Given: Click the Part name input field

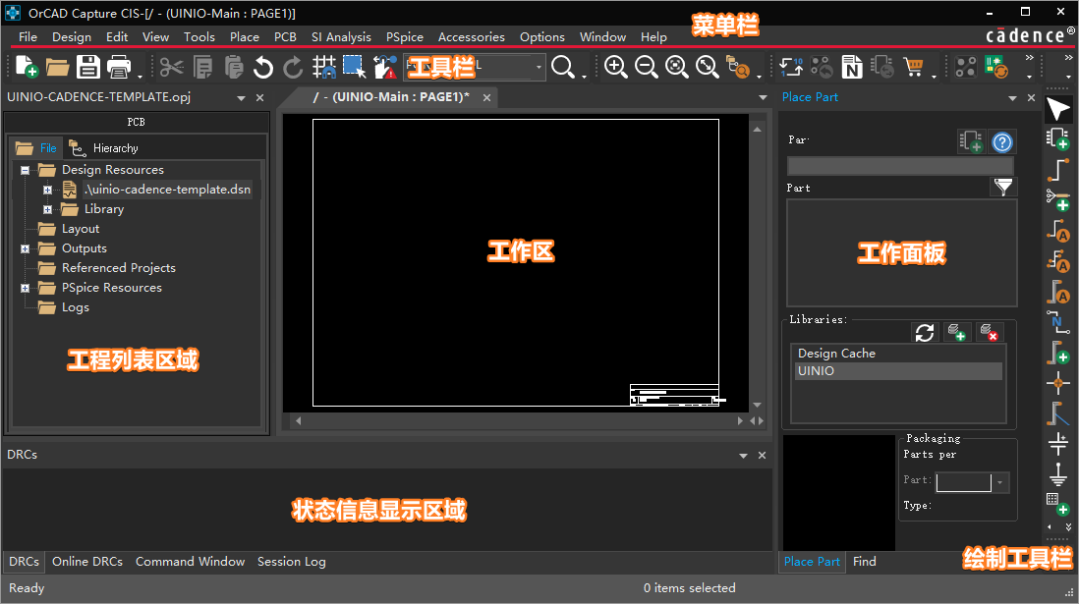Looking at the screenshot, I should coord(899,166).
